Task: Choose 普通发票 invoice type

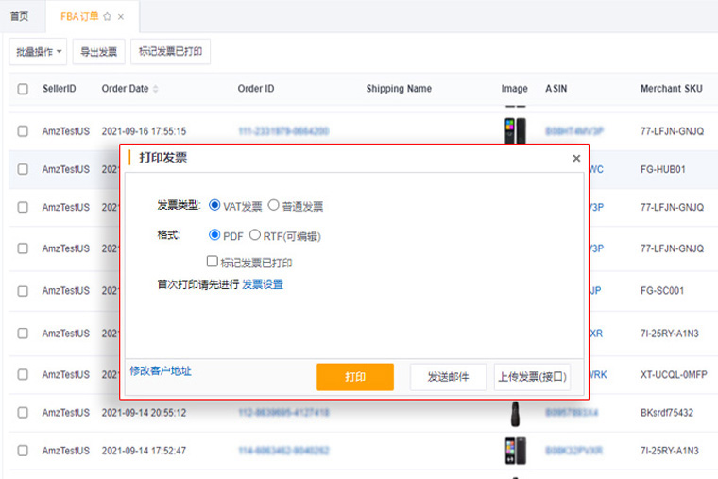Action: click(x=274, y=205)
